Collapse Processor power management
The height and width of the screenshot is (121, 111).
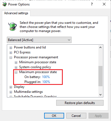(x=11, y=57)
